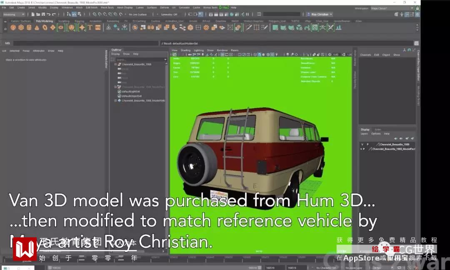This screenshot has height=270, width=450.
Task: Click the Polygon Cube shelf icon
Action: [21, 27]
